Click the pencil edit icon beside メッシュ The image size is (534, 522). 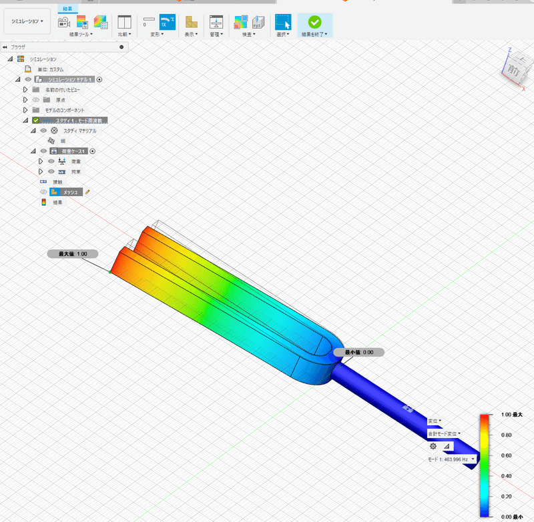point(87,192)
